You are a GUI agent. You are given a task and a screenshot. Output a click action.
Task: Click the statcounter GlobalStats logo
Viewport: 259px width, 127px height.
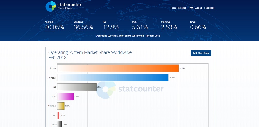(63, 6)
